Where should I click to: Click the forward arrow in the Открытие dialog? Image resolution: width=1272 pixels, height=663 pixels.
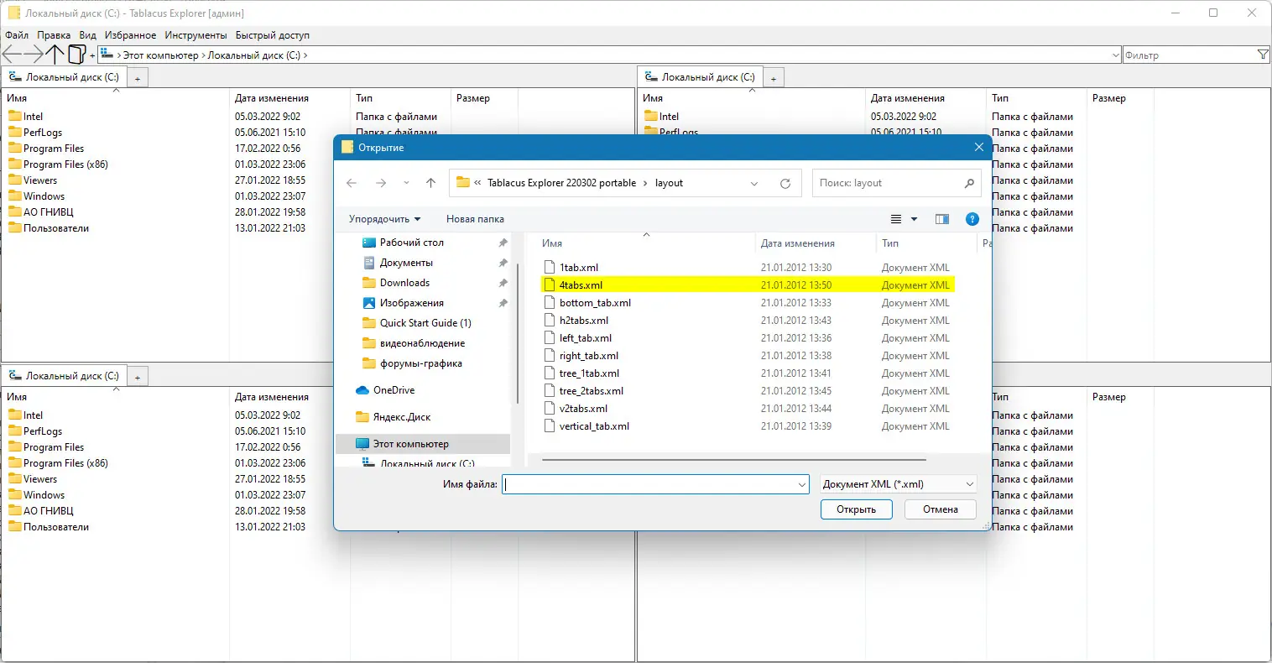(x=381, y=183)
